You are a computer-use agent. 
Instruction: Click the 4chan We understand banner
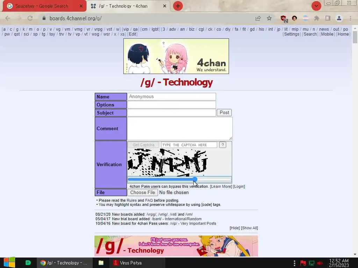pyautogui.click(x=176, y=56)
